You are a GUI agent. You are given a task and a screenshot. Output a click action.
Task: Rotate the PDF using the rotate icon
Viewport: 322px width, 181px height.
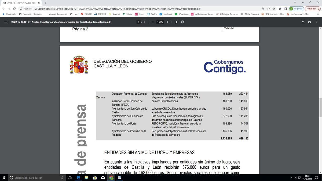coord(183,22)
